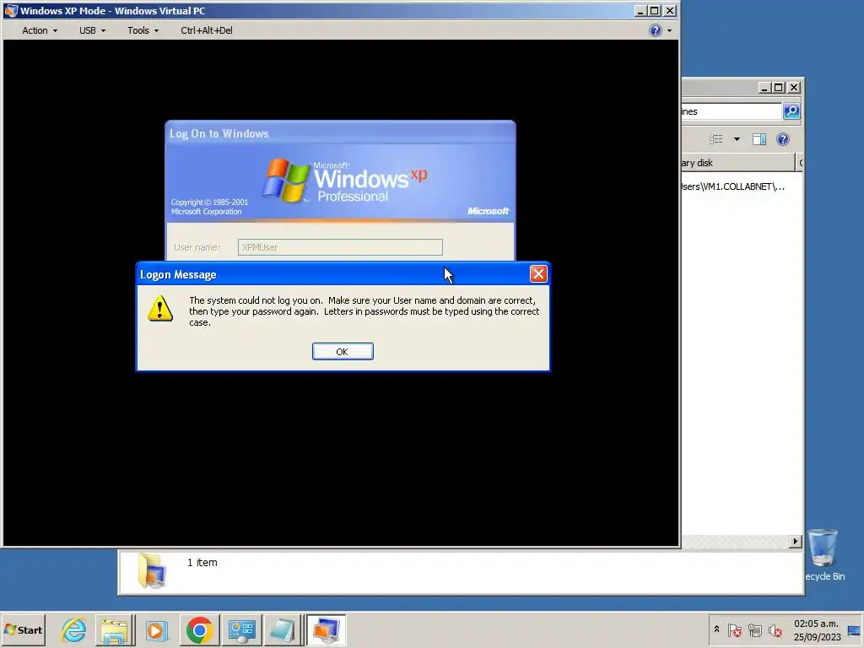
Task: Click the notepad-like taskbar icon
Action: (x=282, y=629)
